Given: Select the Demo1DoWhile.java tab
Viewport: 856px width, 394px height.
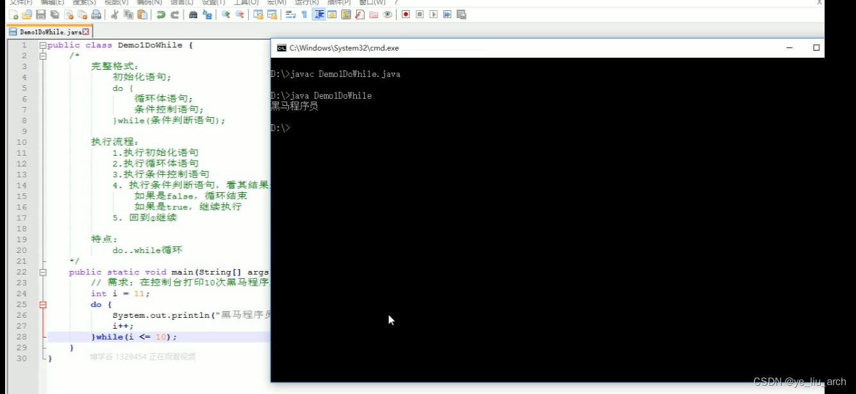Looking at the screenshot, I should coord(50,31).
